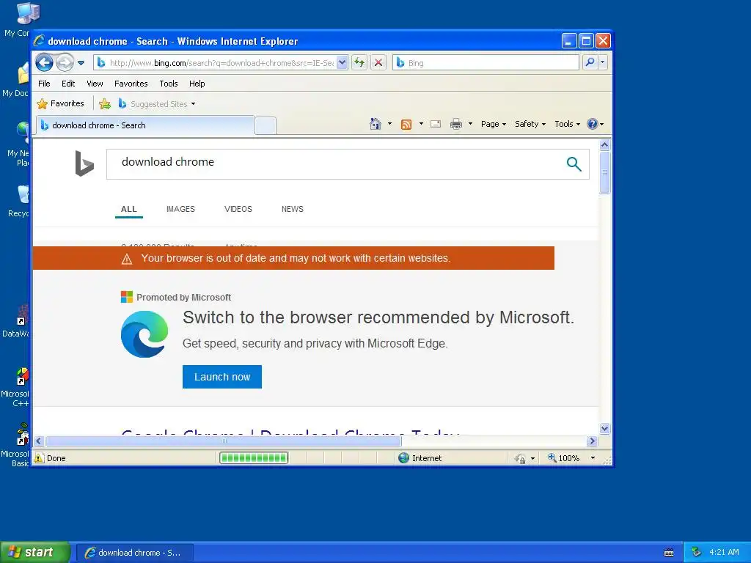Click the 4:21 AM clock
The width and height of the screenshot is (751, 563).
click(x=724, y=553)
